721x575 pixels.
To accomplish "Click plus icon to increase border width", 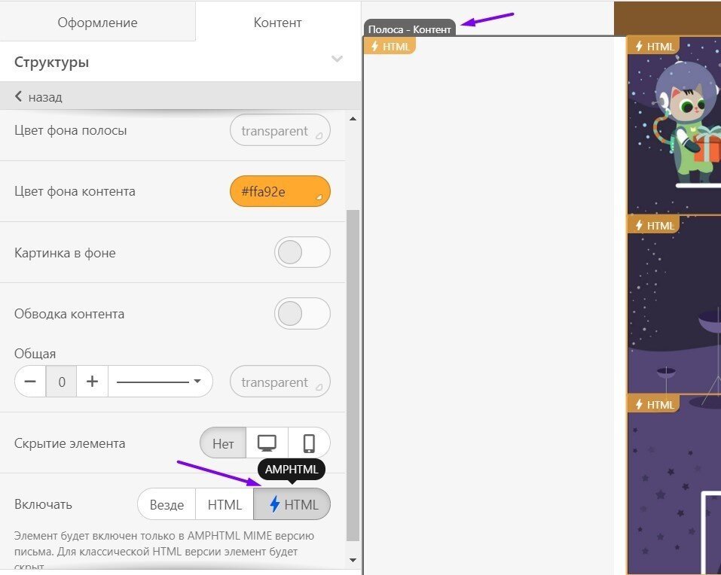I will coord(93,382).
